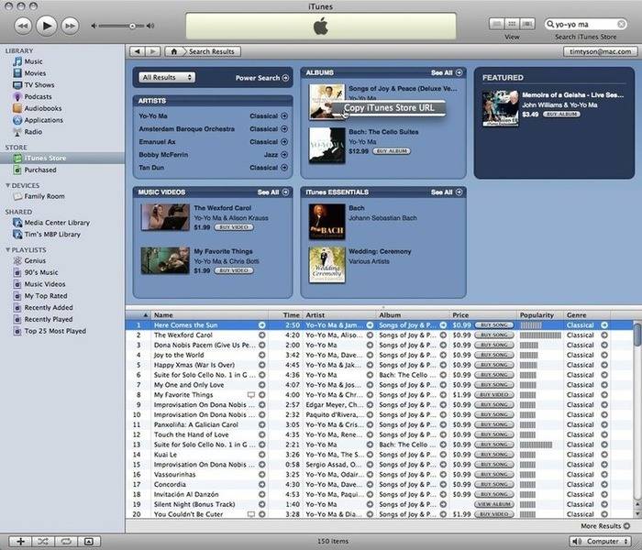The width and height of the screenshot is (642, 550).
Task: Buy featured album Memoirs of a Geisha
Action: [x=561, y=115]
